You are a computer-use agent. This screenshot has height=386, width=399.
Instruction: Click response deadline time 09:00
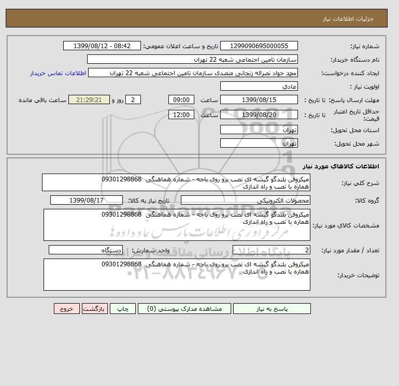[181, 100]
